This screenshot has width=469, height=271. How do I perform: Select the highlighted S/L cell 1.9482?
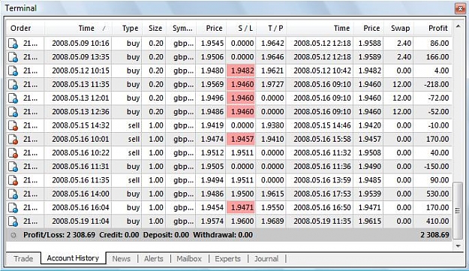tap(241, 71)
